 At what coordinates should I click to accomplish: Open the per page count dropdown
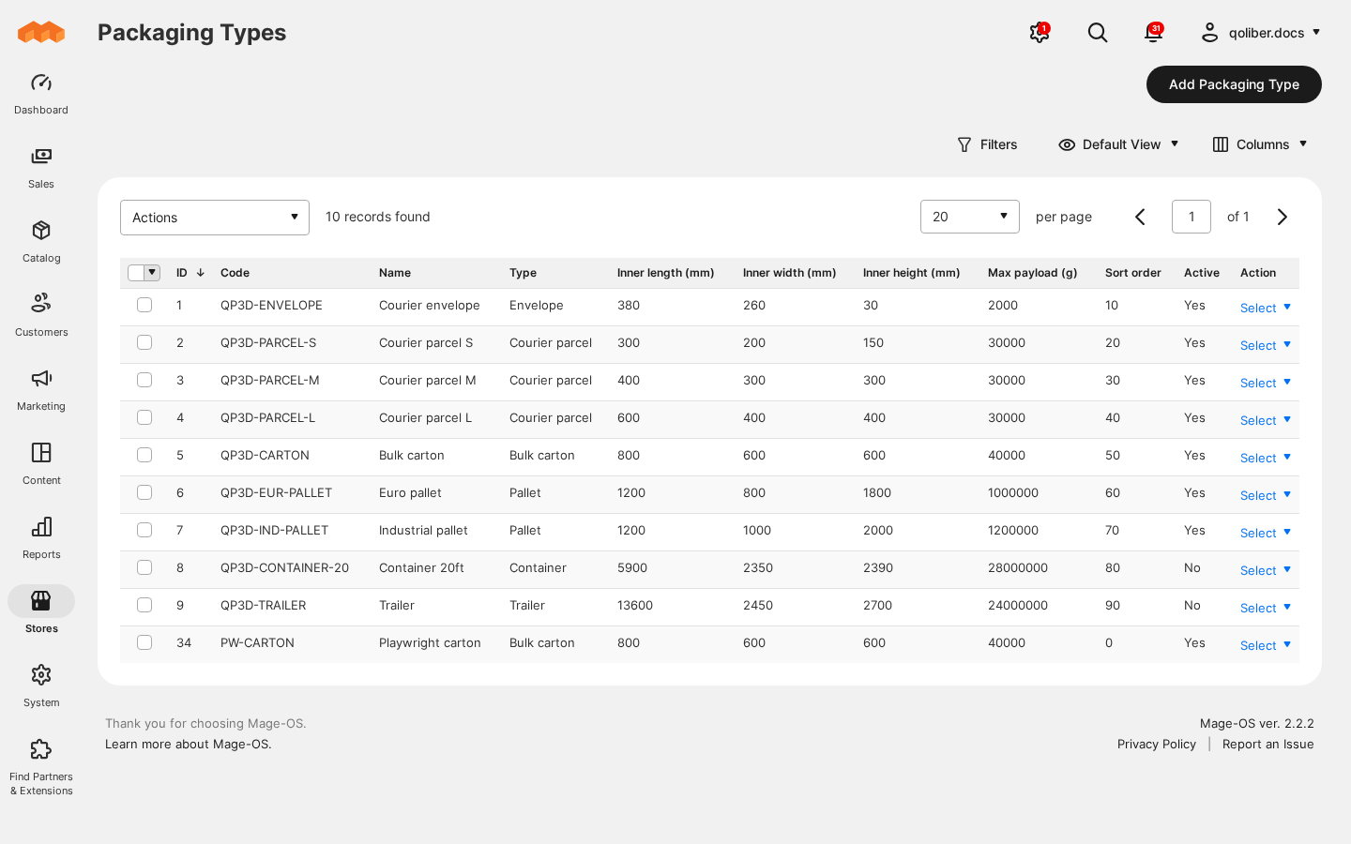[970, 217]
